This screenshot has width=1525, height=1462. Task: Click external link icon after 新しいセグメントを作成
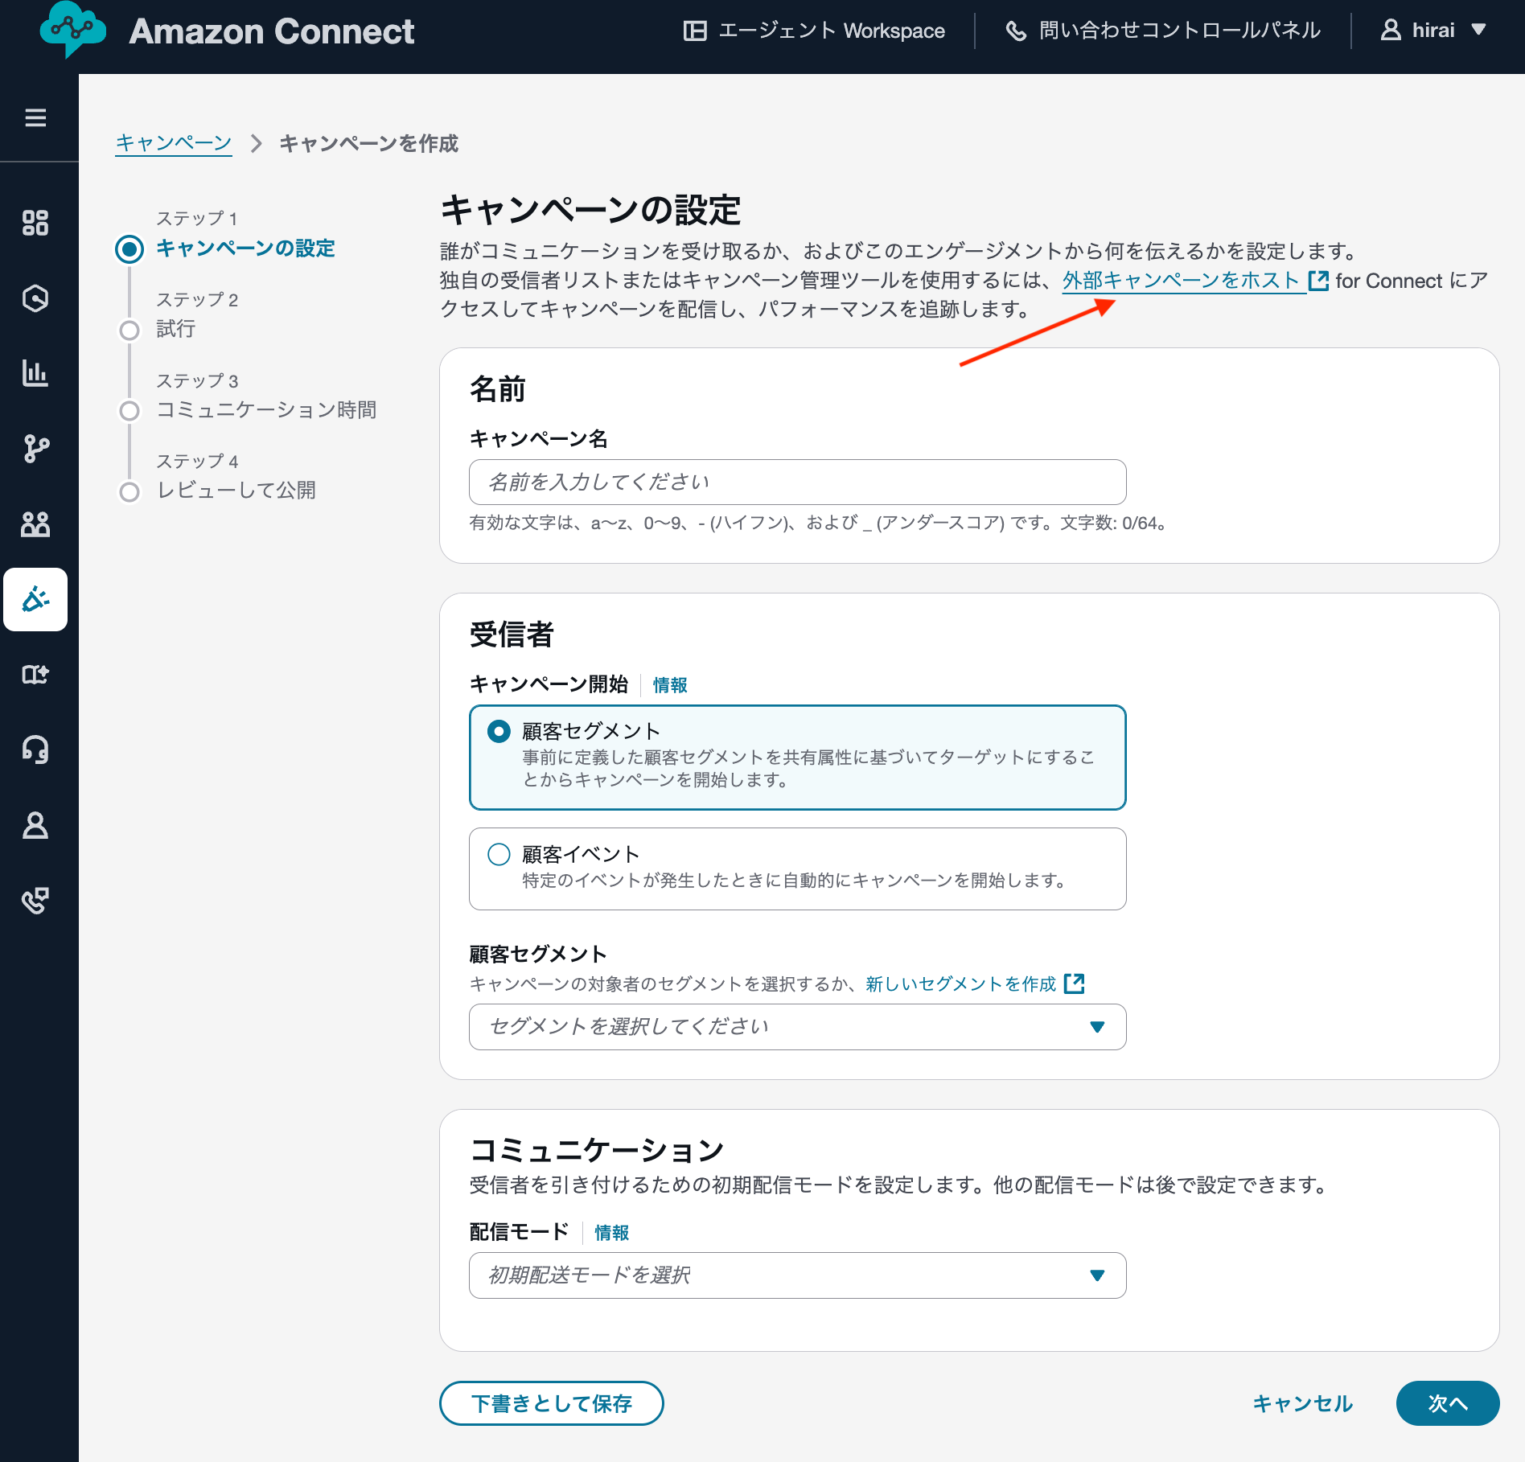click(x=1074, y=984)
